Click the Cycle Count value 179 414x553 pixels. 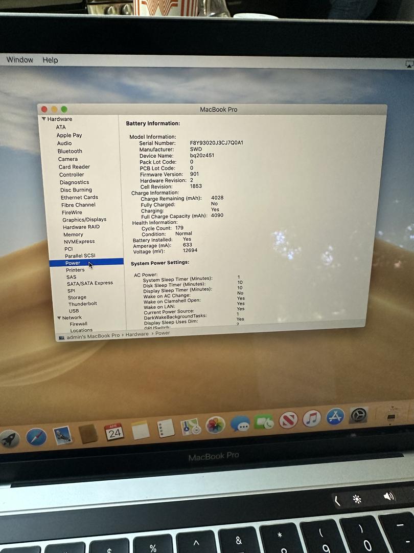tap(179, 228)
